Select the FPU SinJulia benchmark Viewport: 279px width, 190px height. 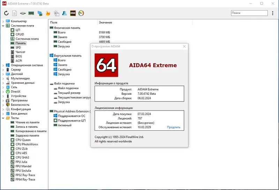tap(23, 170)
